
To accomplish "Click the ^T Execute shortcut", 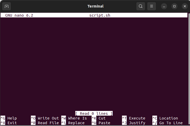I will (x=133, y=118).
